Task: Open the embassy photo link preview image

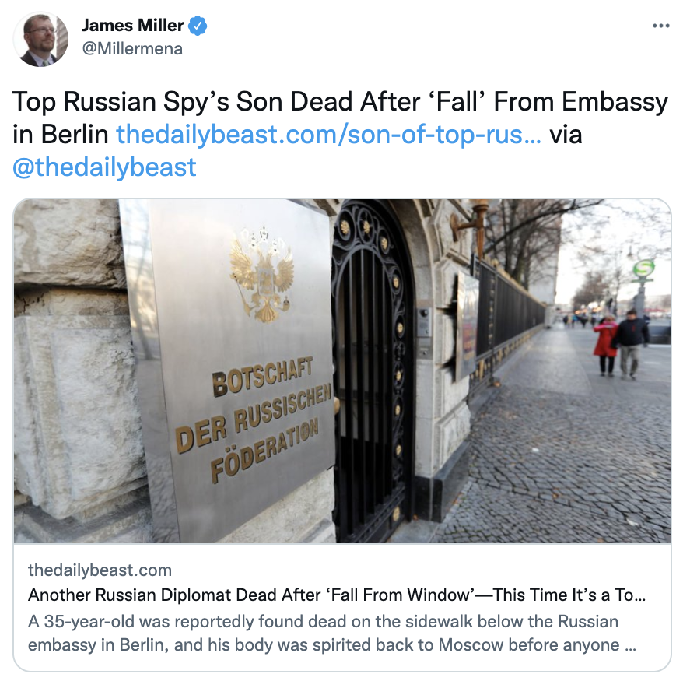Action: pyautogui.click(x=342, y=371)
